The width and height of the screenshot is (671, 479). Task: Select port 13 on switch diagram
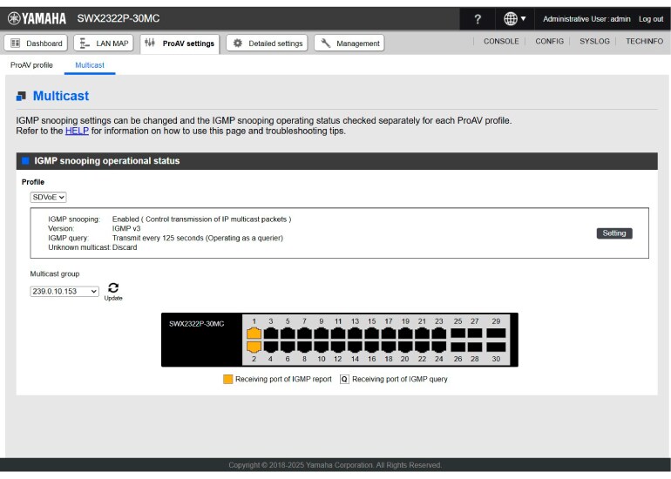click(x=355, y=334)
